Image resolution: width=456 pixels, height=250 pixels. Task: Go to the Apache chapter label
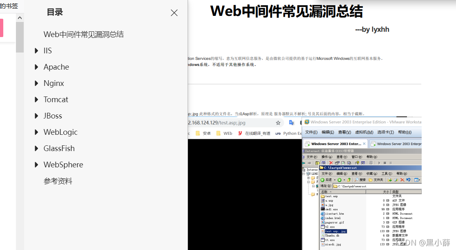[x=56, y=67]
